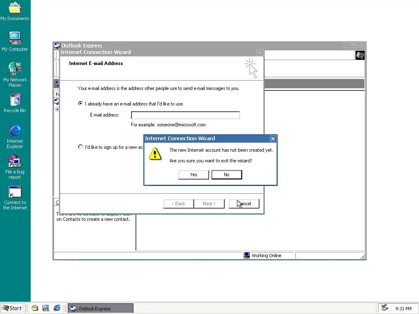Select Outlook Express taskbar button

coord(101,308)
